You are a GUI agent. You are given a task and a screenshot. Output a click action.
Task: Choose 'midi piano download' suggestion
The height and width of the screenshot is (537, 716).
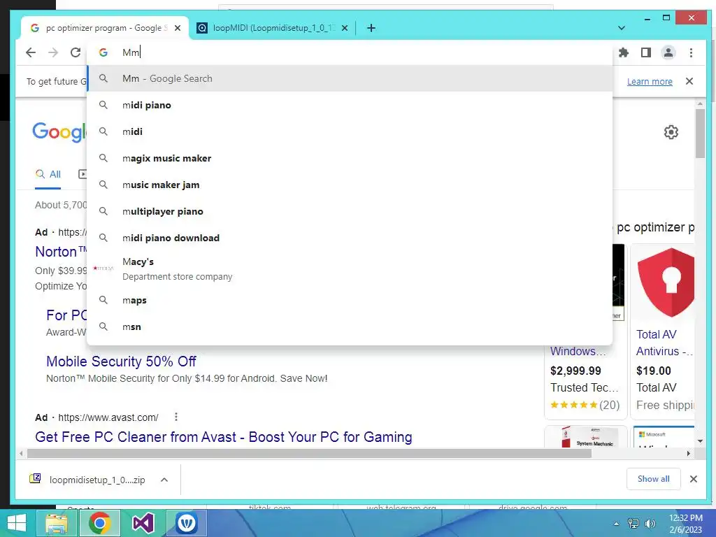pyautogui.click(x=350, y=238)
